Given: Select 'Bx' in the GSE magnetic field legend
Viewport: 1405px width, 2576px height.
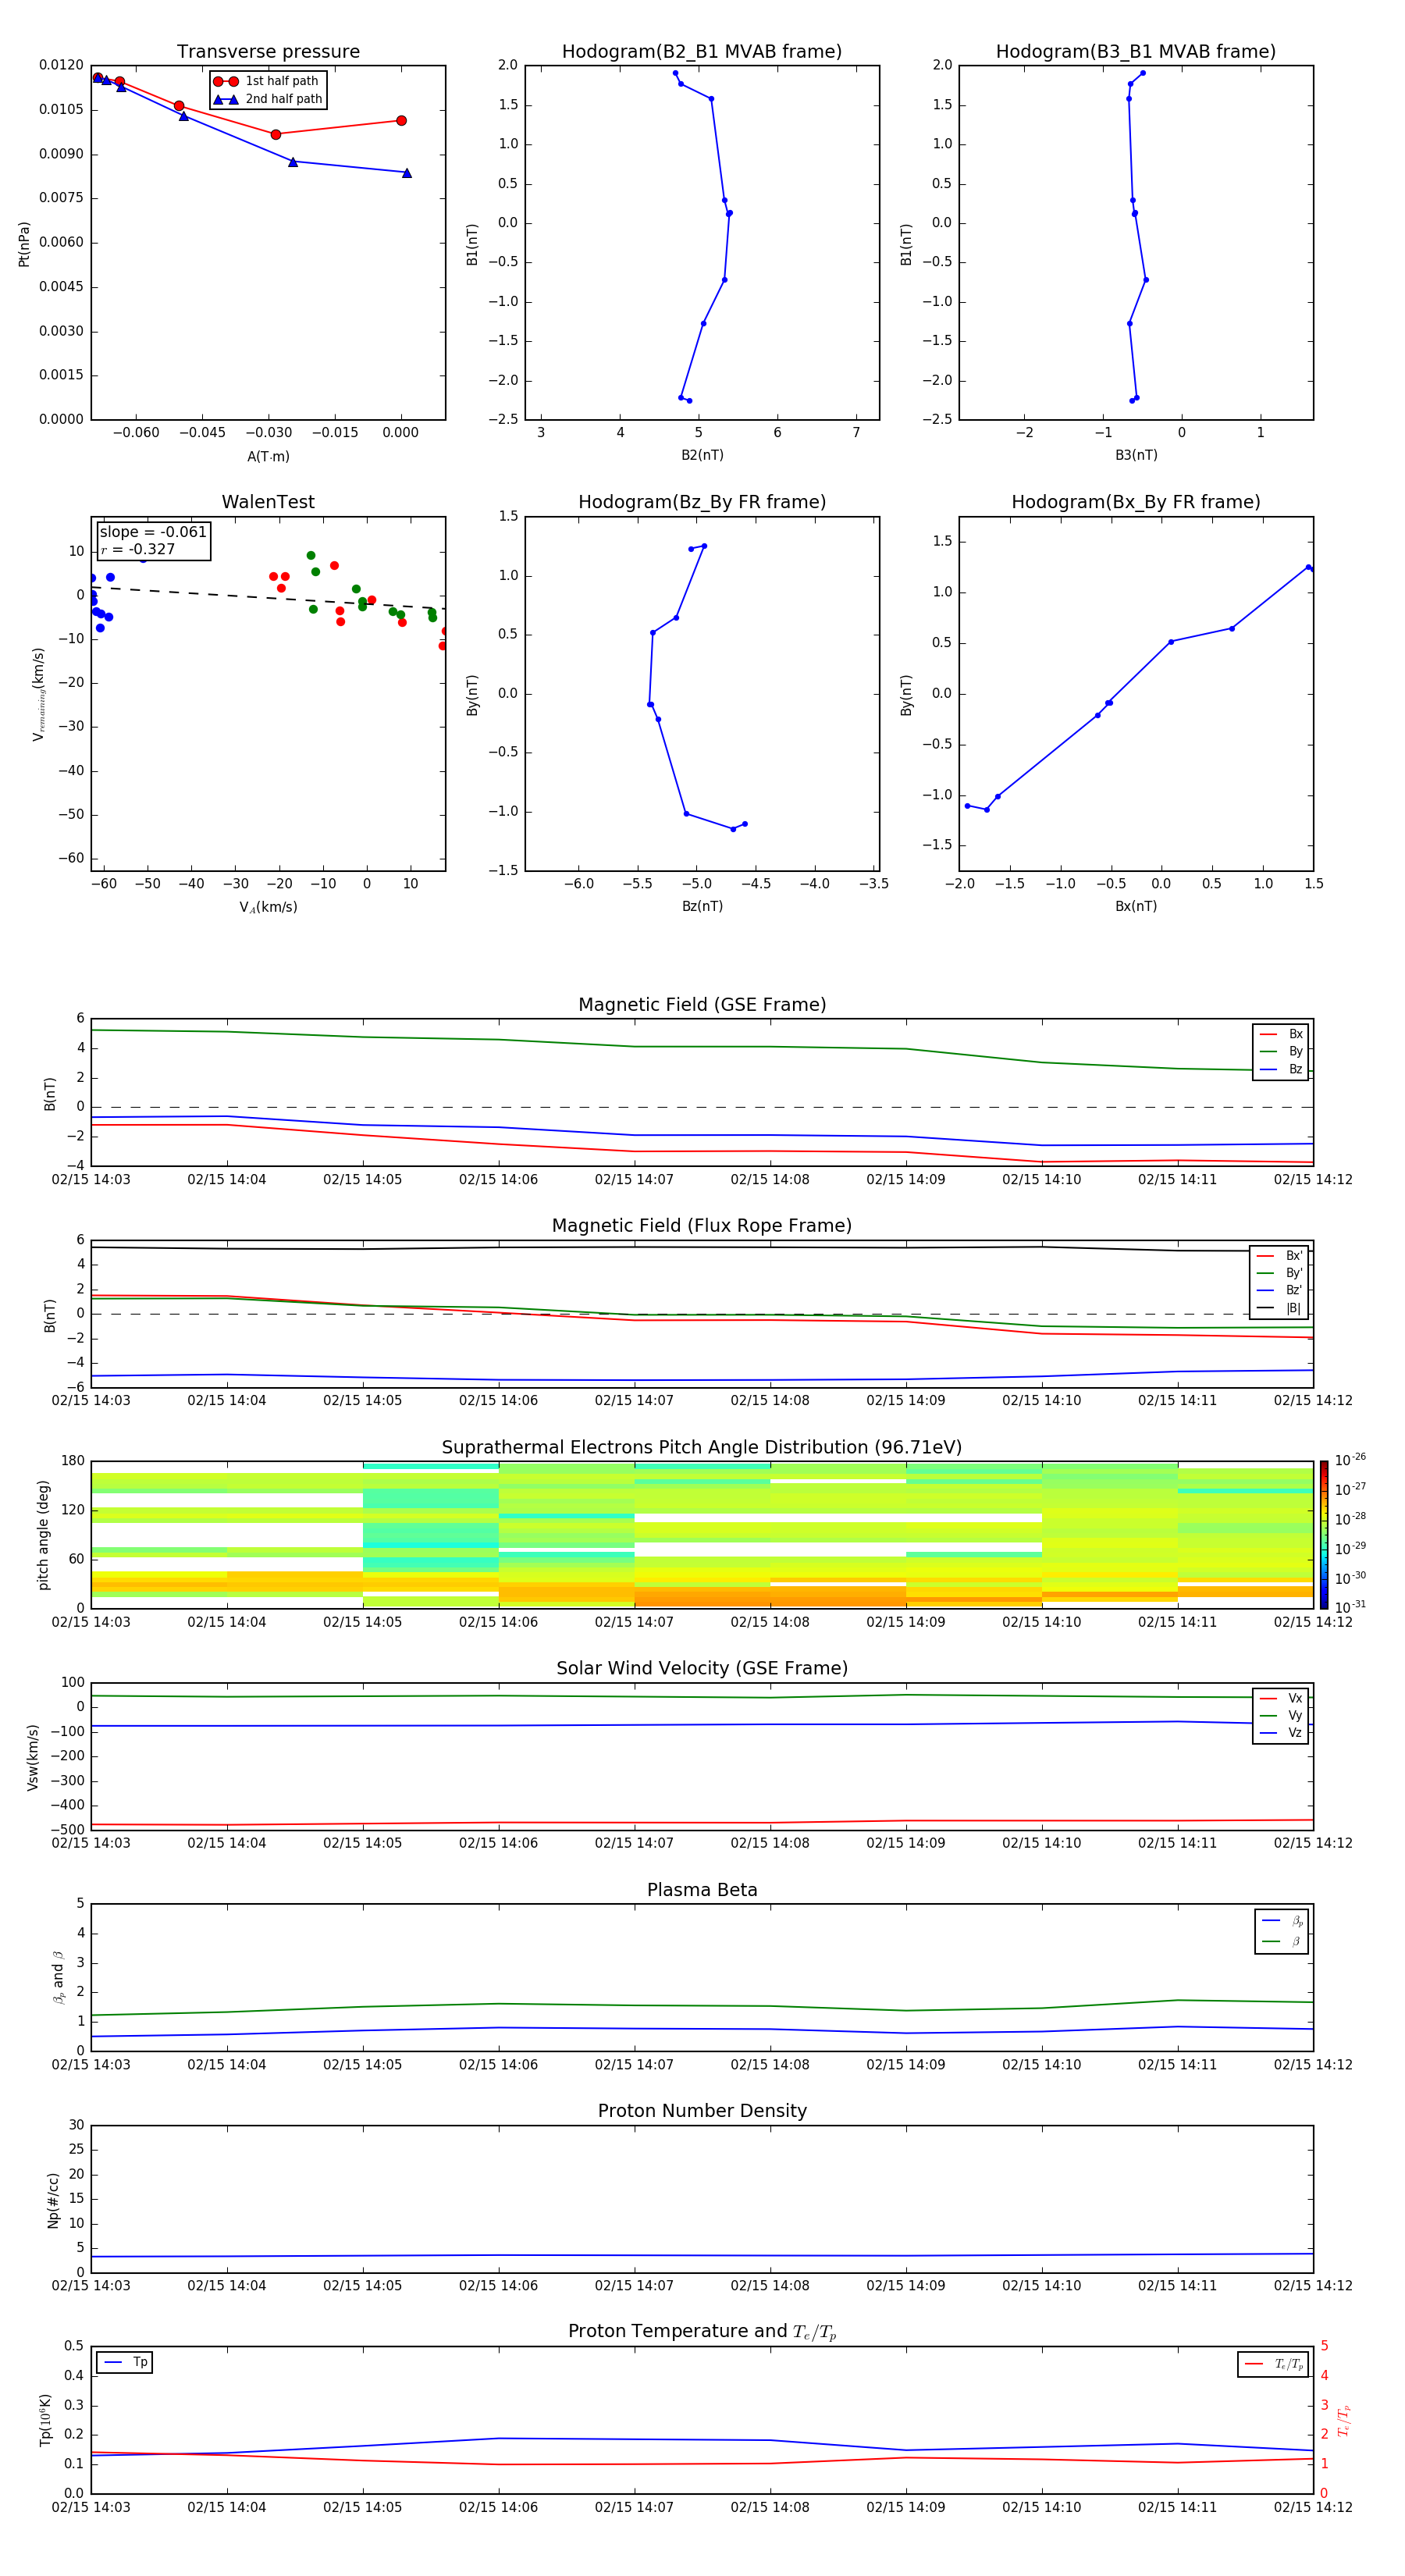Looking at the screenshot, I should (x=1281, y=1034).
